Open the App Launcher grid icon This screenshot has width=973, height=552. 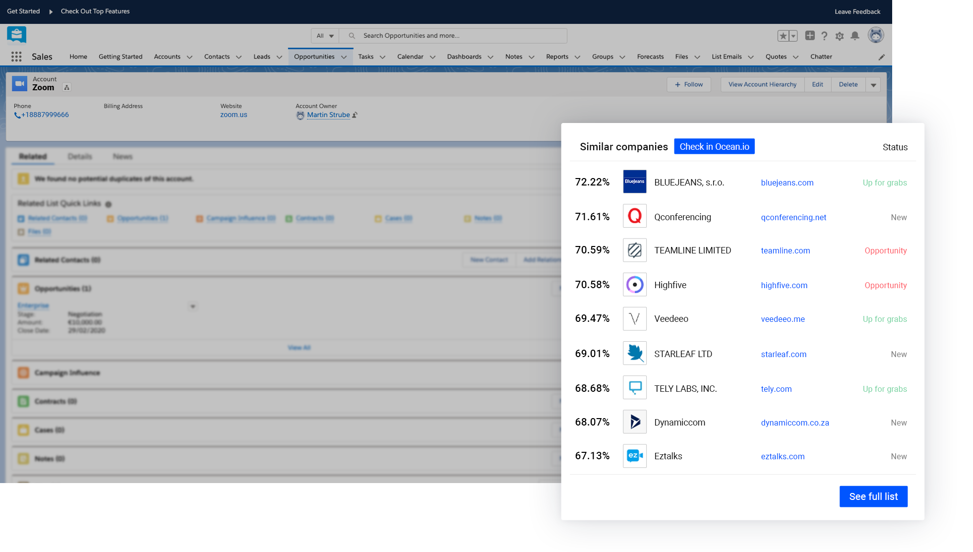16,57
